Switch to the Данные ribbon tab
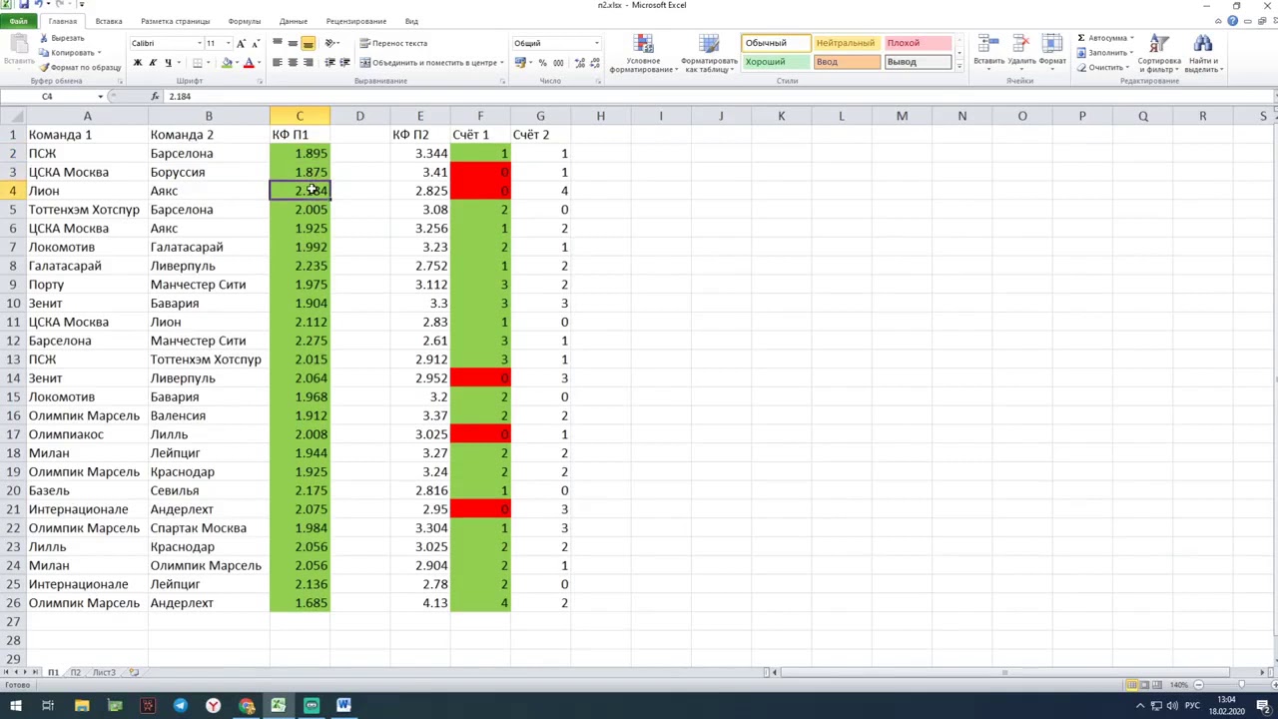Image resolution: width=1278 pixels, height=719 pixels. pos(294,21)
